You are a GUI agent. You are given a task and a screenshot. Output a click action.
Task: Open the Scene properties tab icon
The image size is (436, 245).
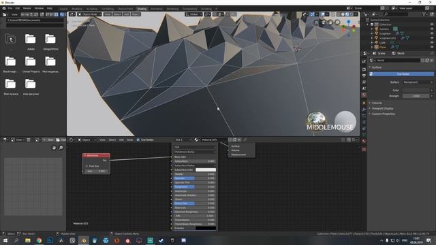point(364,88)
